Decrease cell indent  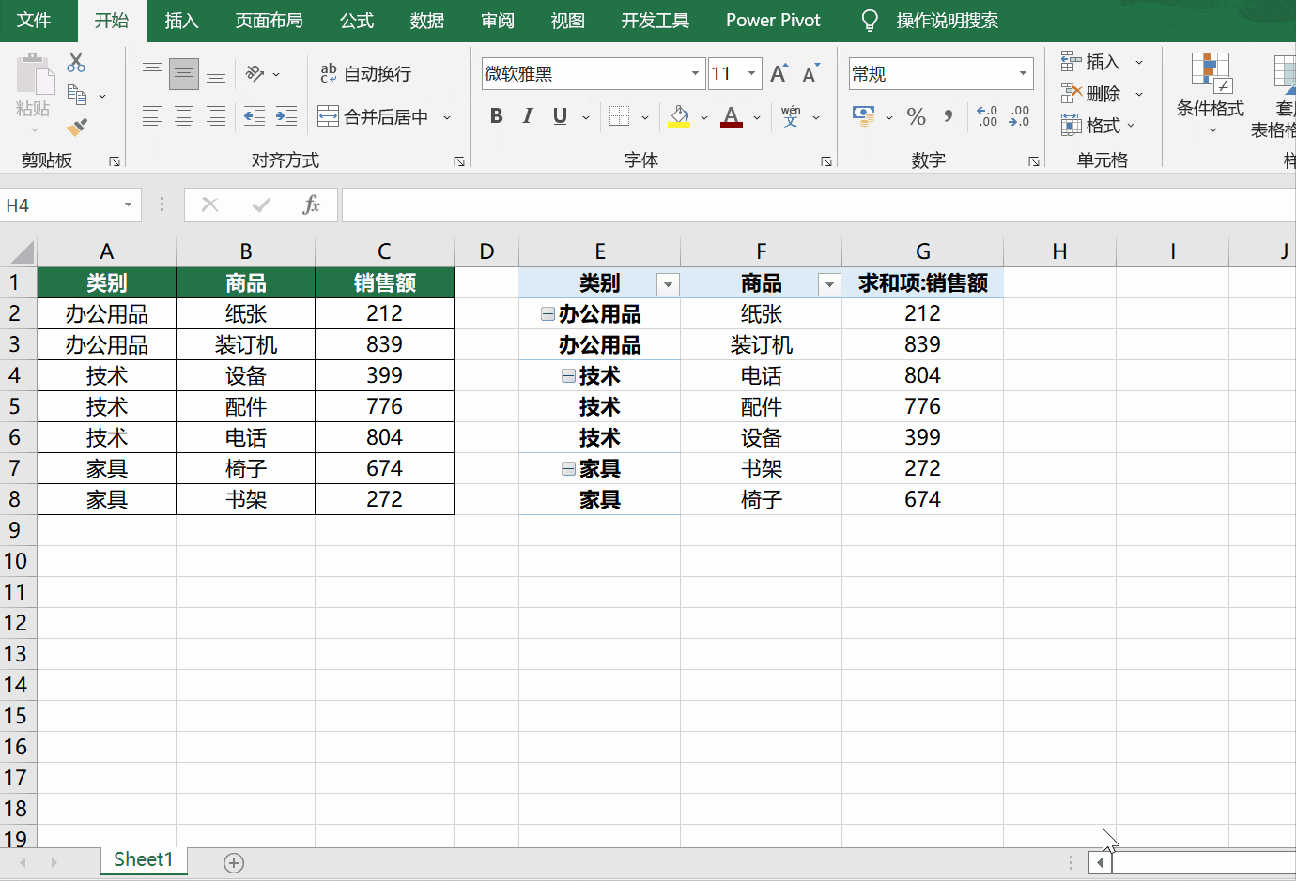pos(254,116)
